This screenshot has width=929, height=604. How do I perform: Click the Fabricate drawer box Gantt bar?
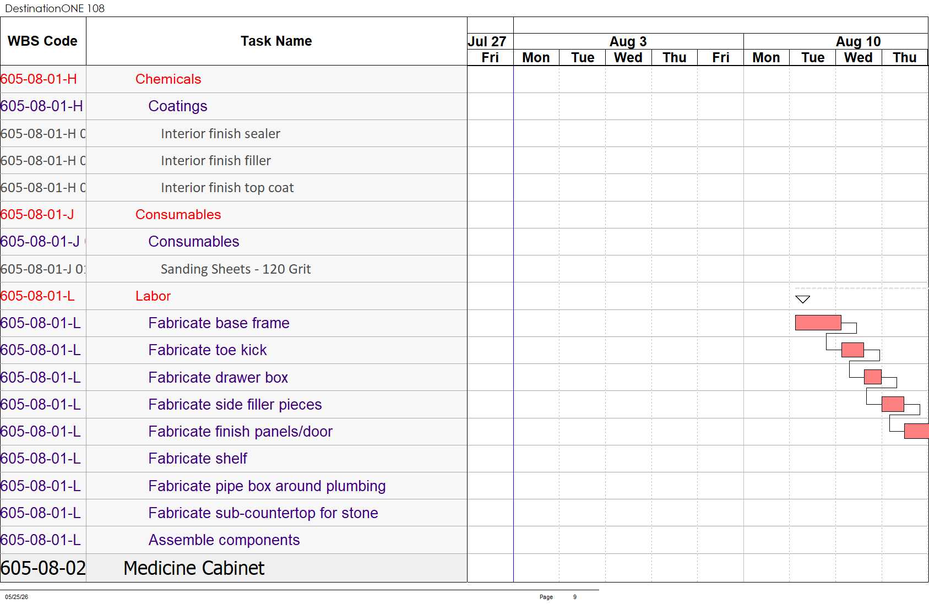[x=873, y=377]
